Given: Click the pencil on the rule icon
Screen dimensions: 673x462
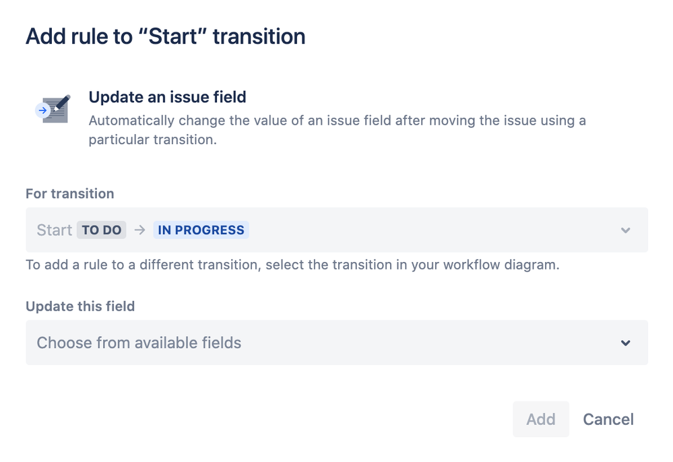Looking at the screenshot, I should 62,101.
